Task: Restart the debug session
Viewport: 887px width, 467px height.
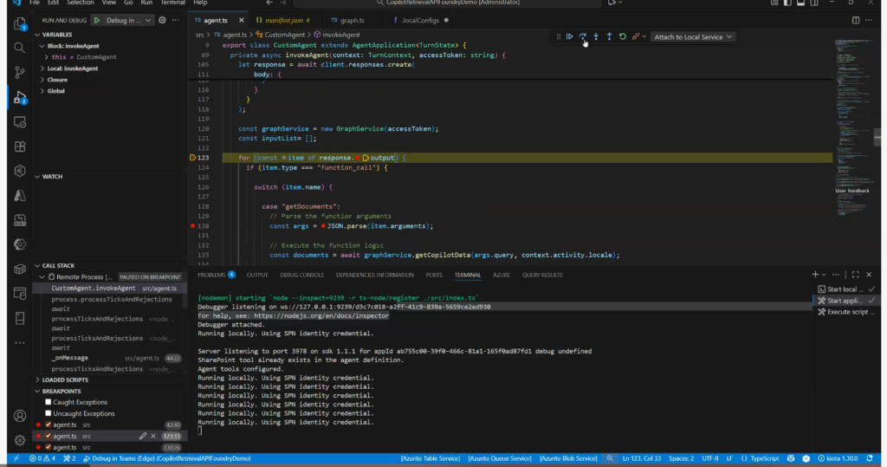Action: pos(622,36)
